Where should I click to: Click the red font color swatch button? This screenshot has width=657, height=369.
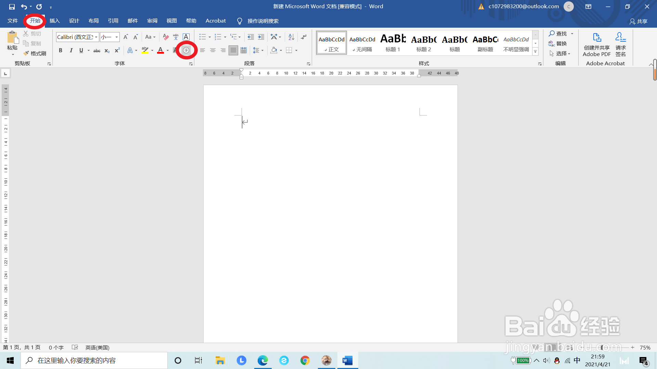click(x=160, y=50)
